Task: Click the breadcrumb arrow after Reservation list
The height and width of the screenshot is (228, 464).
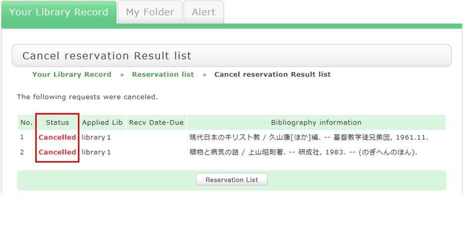Action: 204,75
